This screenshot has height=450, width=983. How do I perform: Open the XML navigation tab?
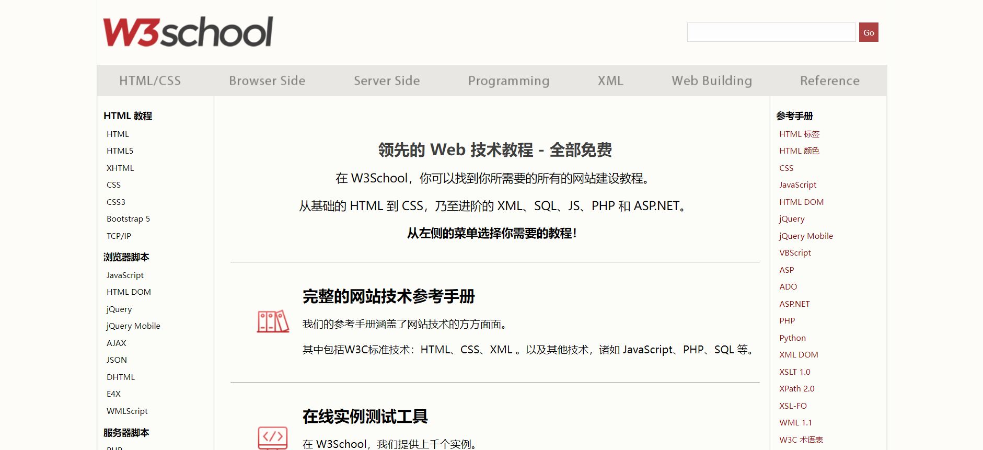coord(610,81)
